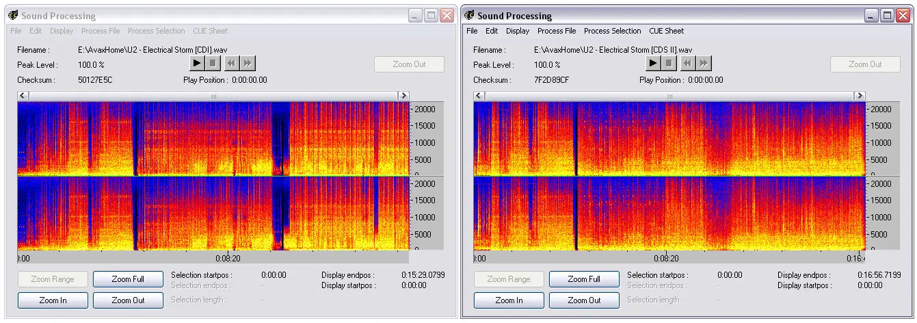This screenshot has width=917, height=323.
Task: Click Peak Level 100.0 % in right window
Action: coord(547,65)
